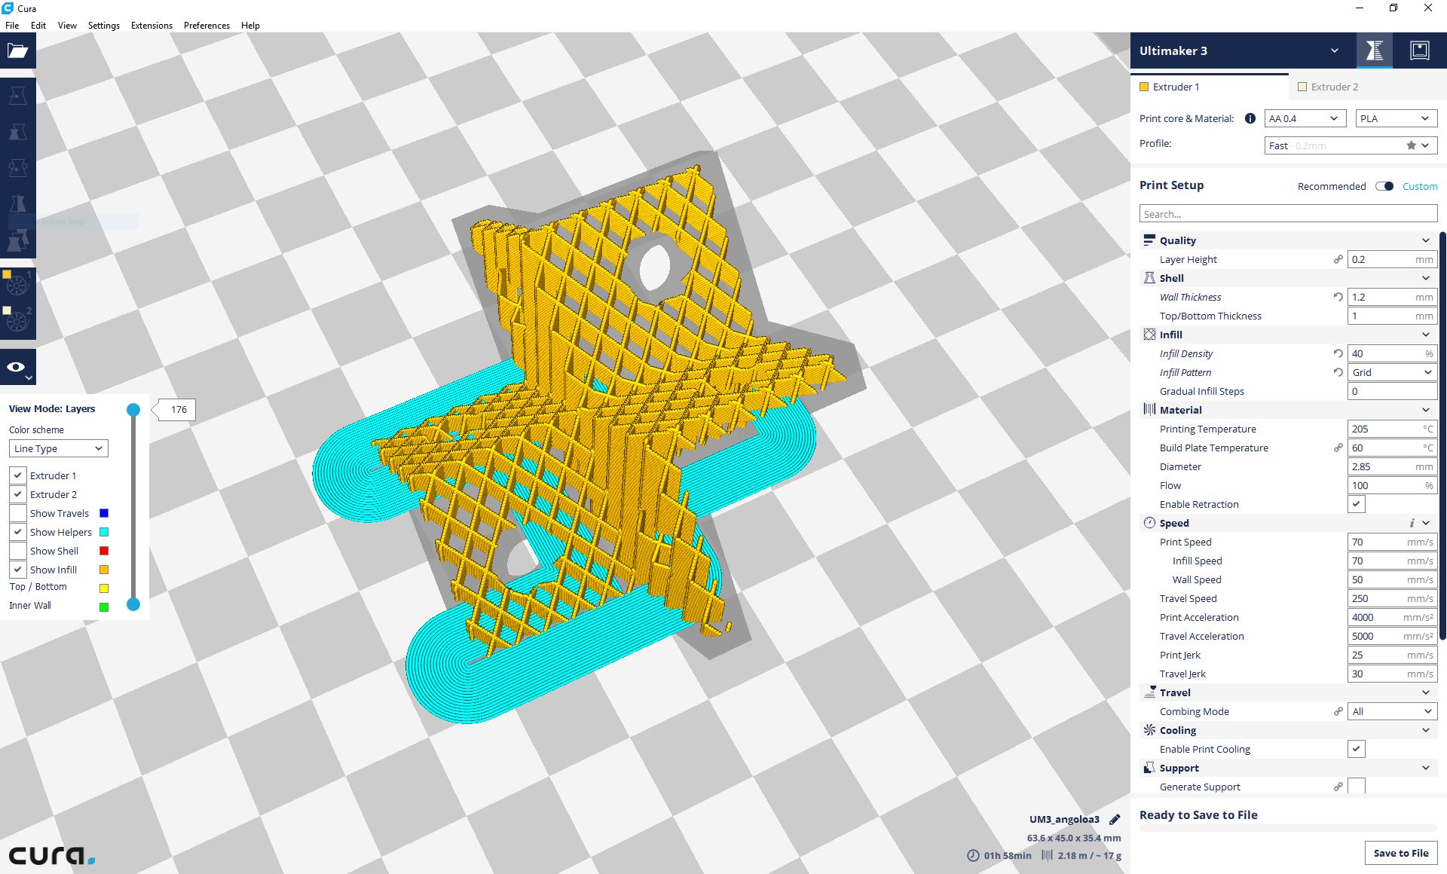Open the PLA material dropdown
Image resolution: width=1447 pixels, height=874 pixels.
point(1397,118)
